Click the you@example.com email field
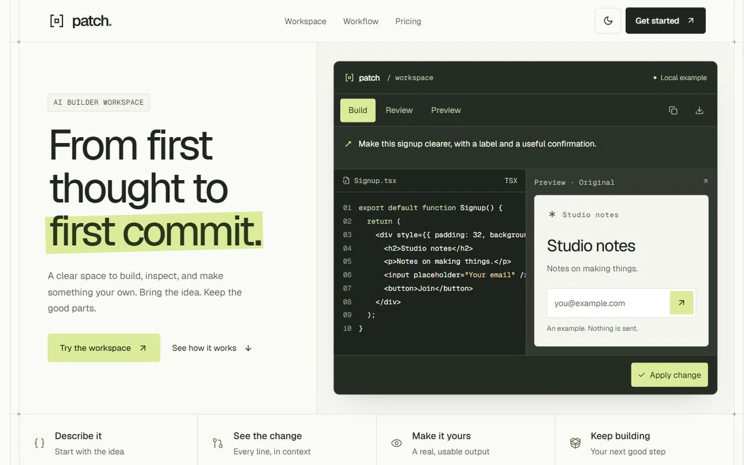The image size is (744, 465). point(609,303)
